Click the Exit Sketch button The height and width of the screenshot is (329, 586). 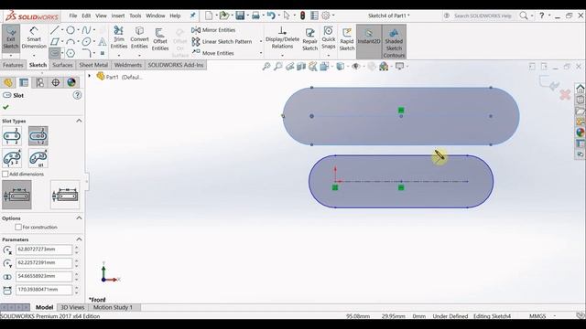point(10,38)
